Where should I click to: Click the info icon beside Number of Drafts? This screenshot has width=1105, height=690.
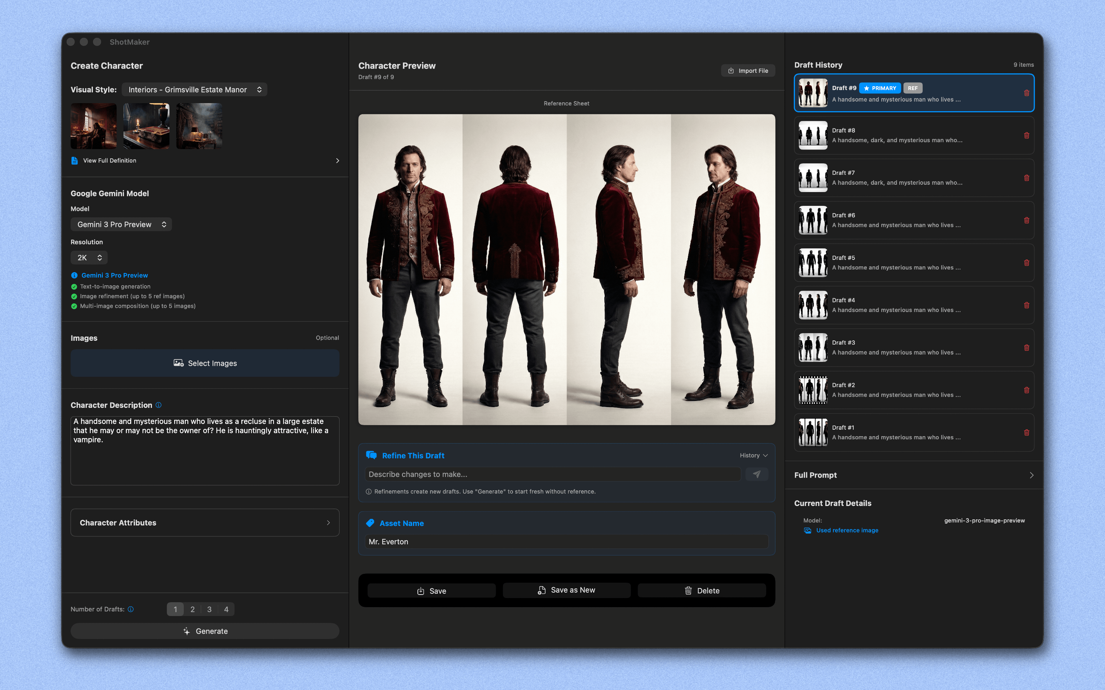pos(131,609)
